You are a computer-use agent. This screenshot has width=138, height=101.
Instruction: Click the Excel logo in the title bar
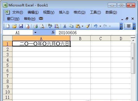point(5,5)
